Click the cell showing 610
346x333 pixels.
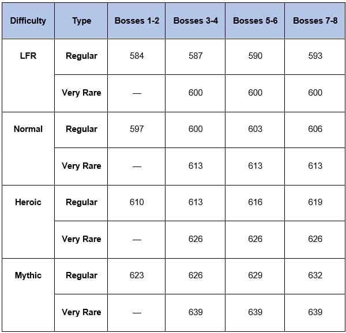point(137,202)
